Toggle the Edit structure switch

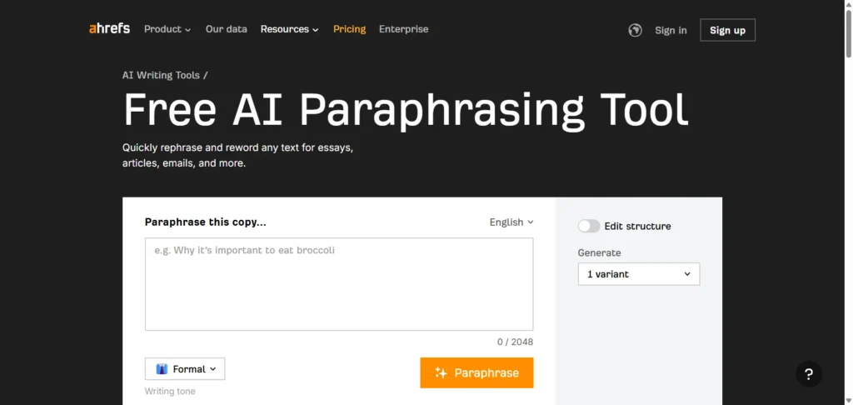coord(589,226)
